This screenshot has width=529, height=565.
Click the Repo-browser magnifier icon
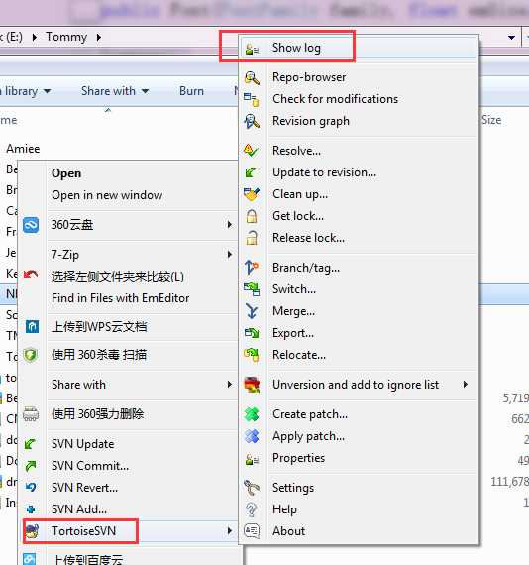coord(252,78)
